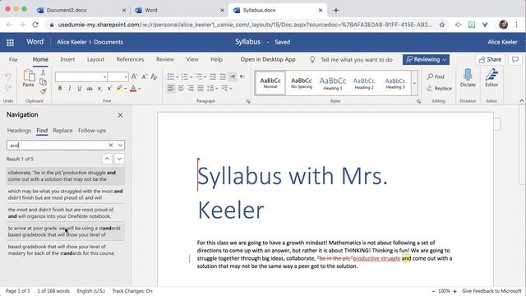Justify the paragraph text
The height and width of the screenshot is (296, 526).
201,89
